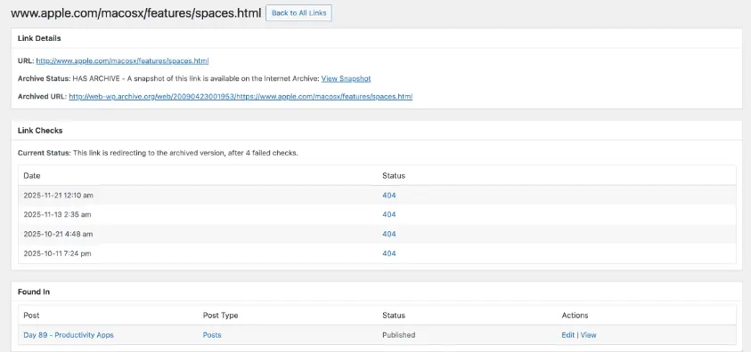Click the Link Details panel heading
Viewport: 751px width, 352px height.
click(39, 38)
